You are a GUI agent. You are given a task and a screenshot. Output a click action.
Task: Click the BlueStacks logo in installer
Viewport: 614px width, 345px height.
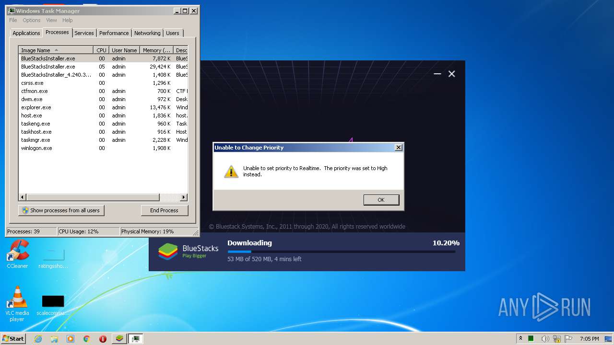click(168, 251)
